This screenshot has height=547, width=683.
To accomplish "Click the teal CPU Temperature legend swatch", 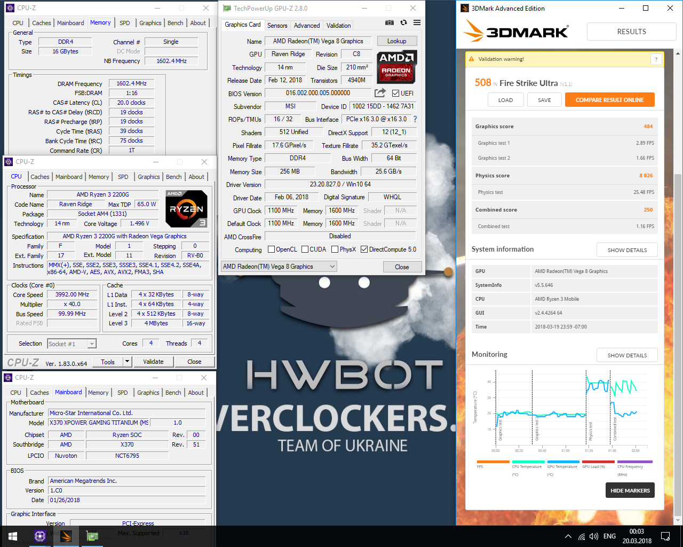I will (528, 462).
